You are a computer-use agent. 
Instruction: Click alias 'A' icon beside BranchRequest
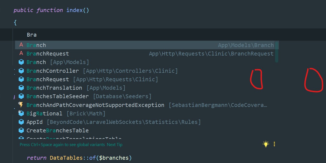point(21,53)
